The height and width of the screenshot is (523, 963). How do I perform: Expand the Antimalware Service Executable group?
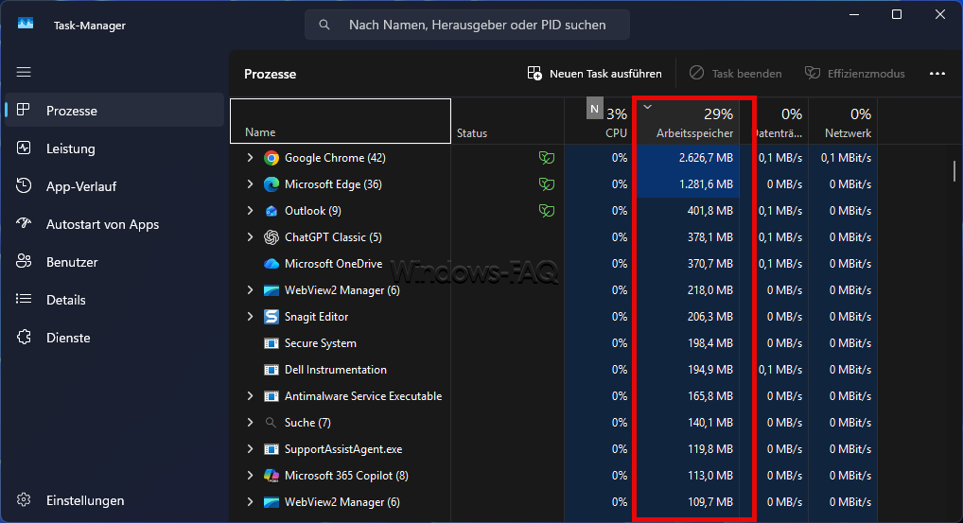coord(250,396)
